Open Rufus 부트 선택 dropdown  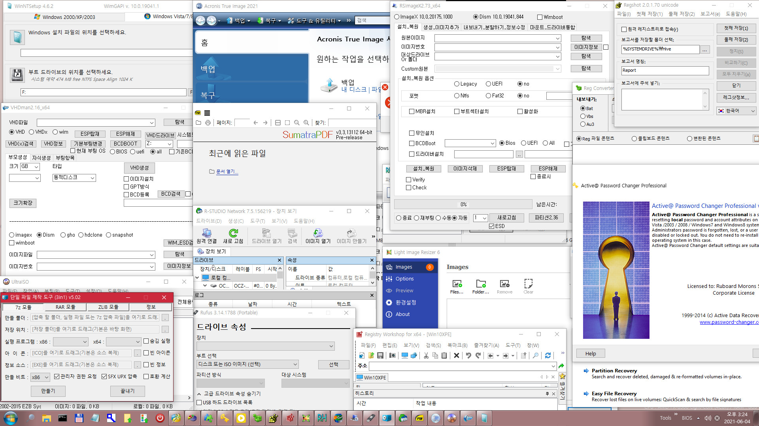click(247, 364)
